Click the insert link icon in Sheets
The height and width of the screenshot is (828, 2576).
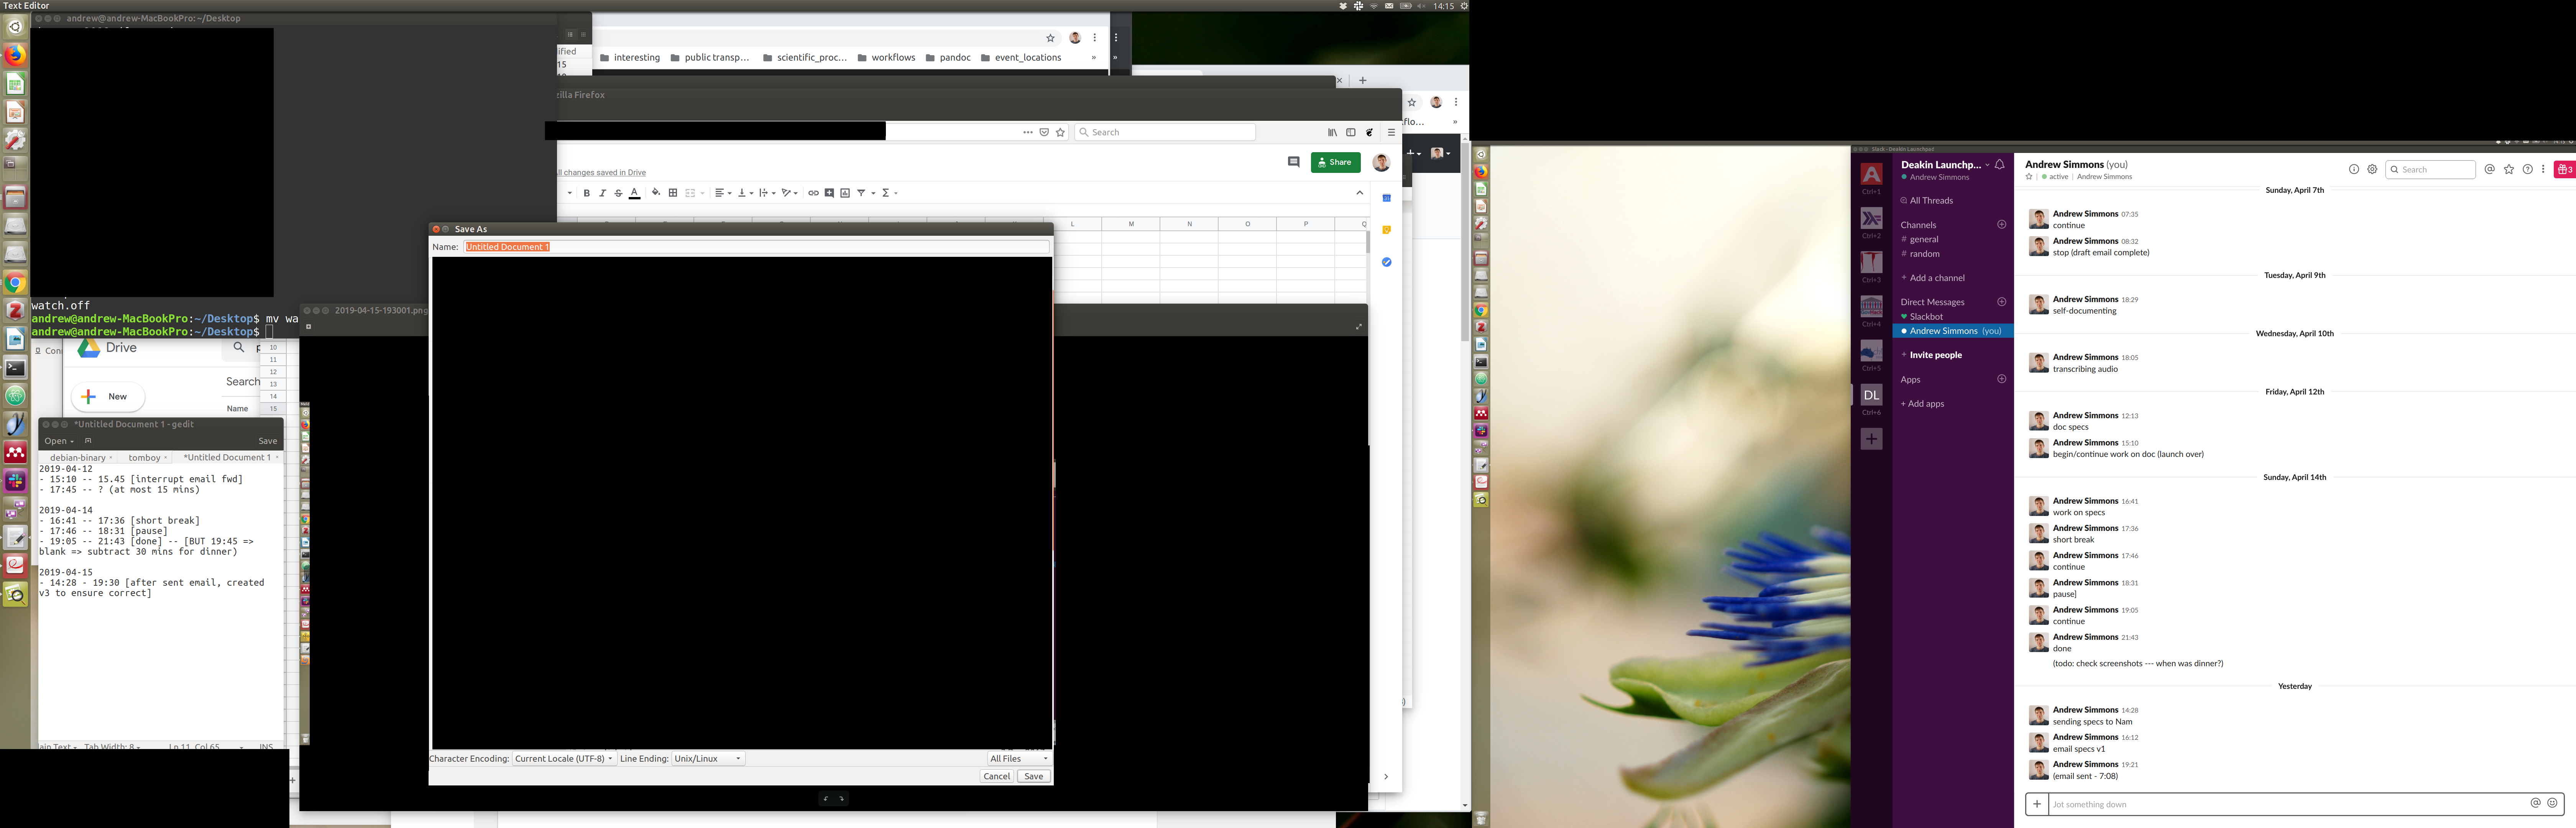click(x=813, y=193)
